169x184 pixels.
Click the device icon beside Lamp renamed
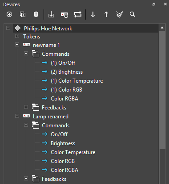tap(27, 116)
